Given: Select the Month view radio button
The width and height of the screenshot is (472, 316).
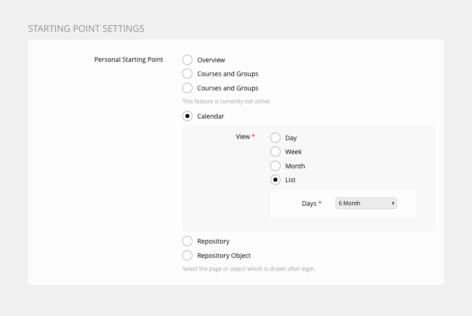Looking at the screenshot, I should pos(275,166).
